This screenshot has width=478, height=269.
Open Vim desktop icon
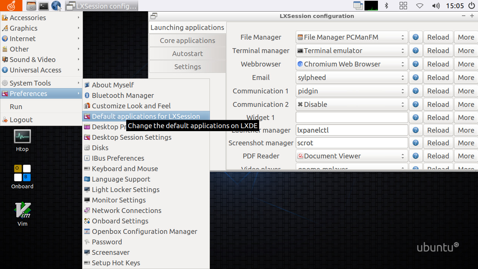click(x=22, y=214)
